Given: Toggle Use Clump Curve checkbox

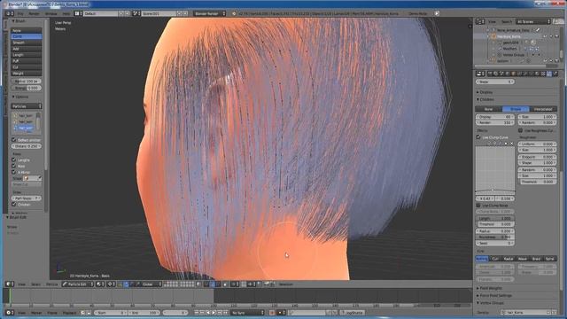Looking at the screenshot, I should click(x=478, y=137).
